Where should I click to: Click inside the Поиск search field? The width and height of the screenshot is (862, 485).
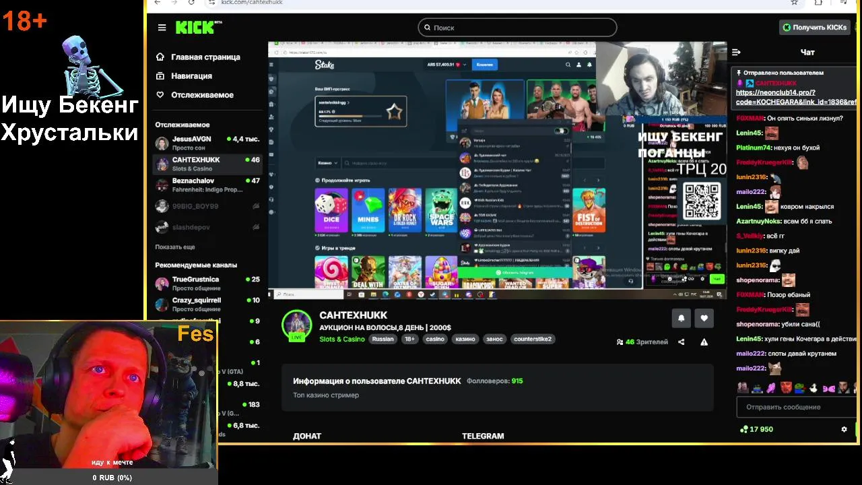(517, 28)
